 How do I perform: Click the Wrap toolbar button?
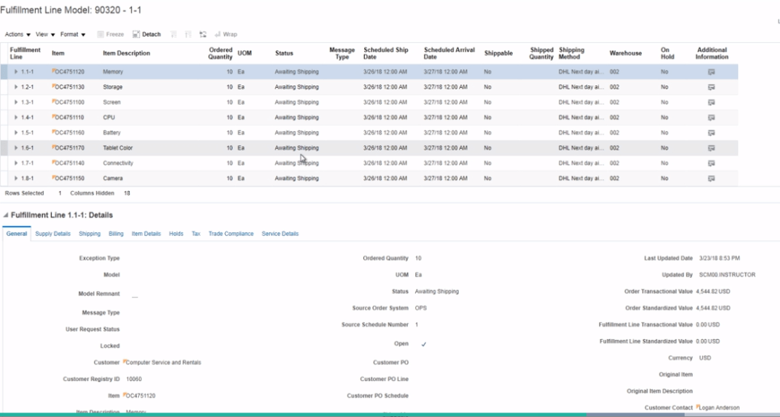click(226, 34)
